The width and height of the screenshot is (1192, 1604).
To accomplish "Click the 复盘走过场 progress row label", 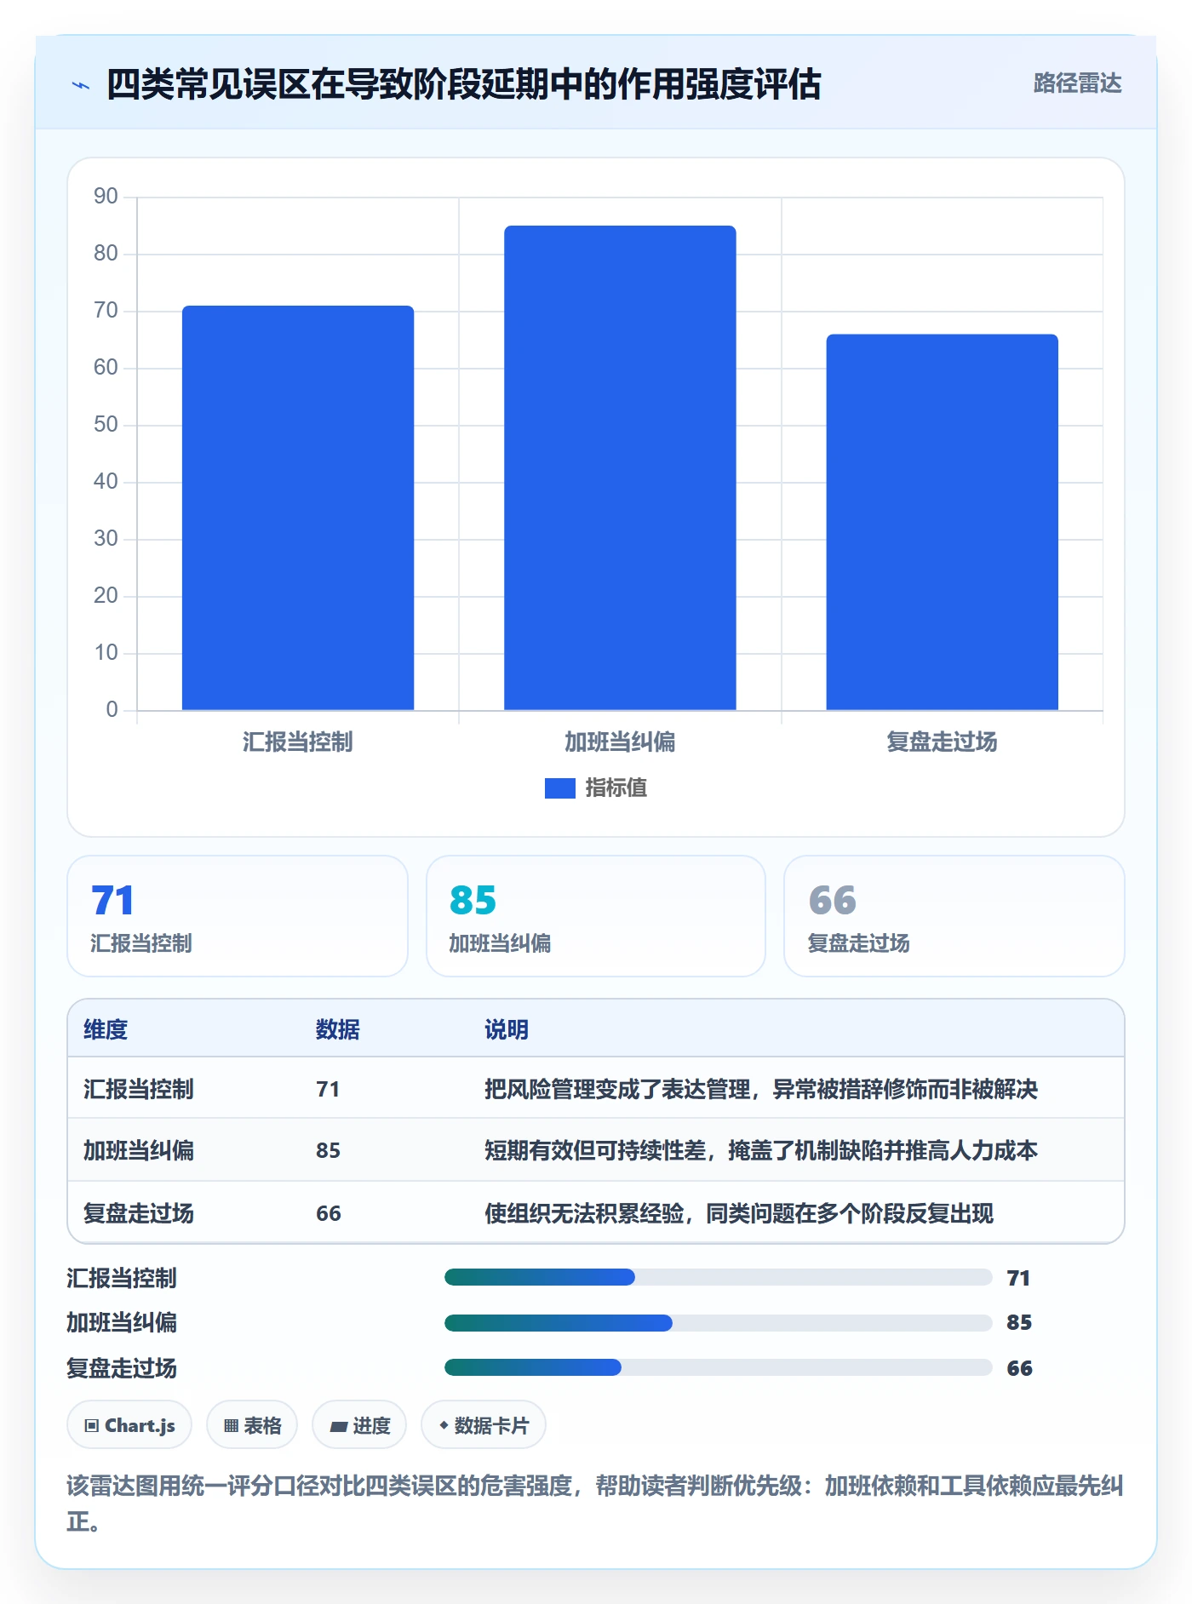I will click(x=122, y=1368).
